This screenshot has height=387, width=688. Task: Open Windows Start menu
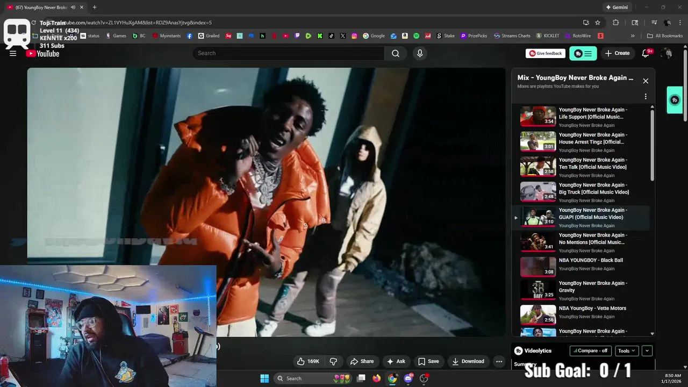[x=264, y=378]
